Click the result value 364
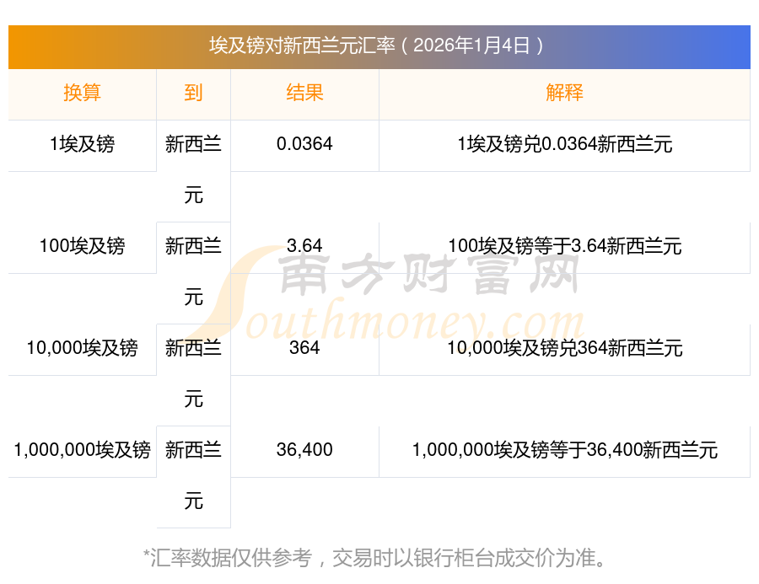This screenshot has height=584, width=759. click(x=304, y=349)
